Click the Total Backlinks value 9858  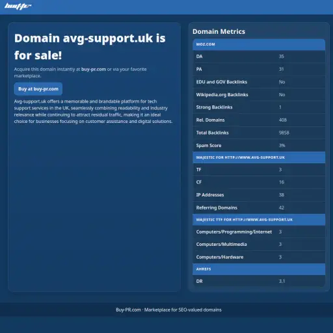point(284,133)
